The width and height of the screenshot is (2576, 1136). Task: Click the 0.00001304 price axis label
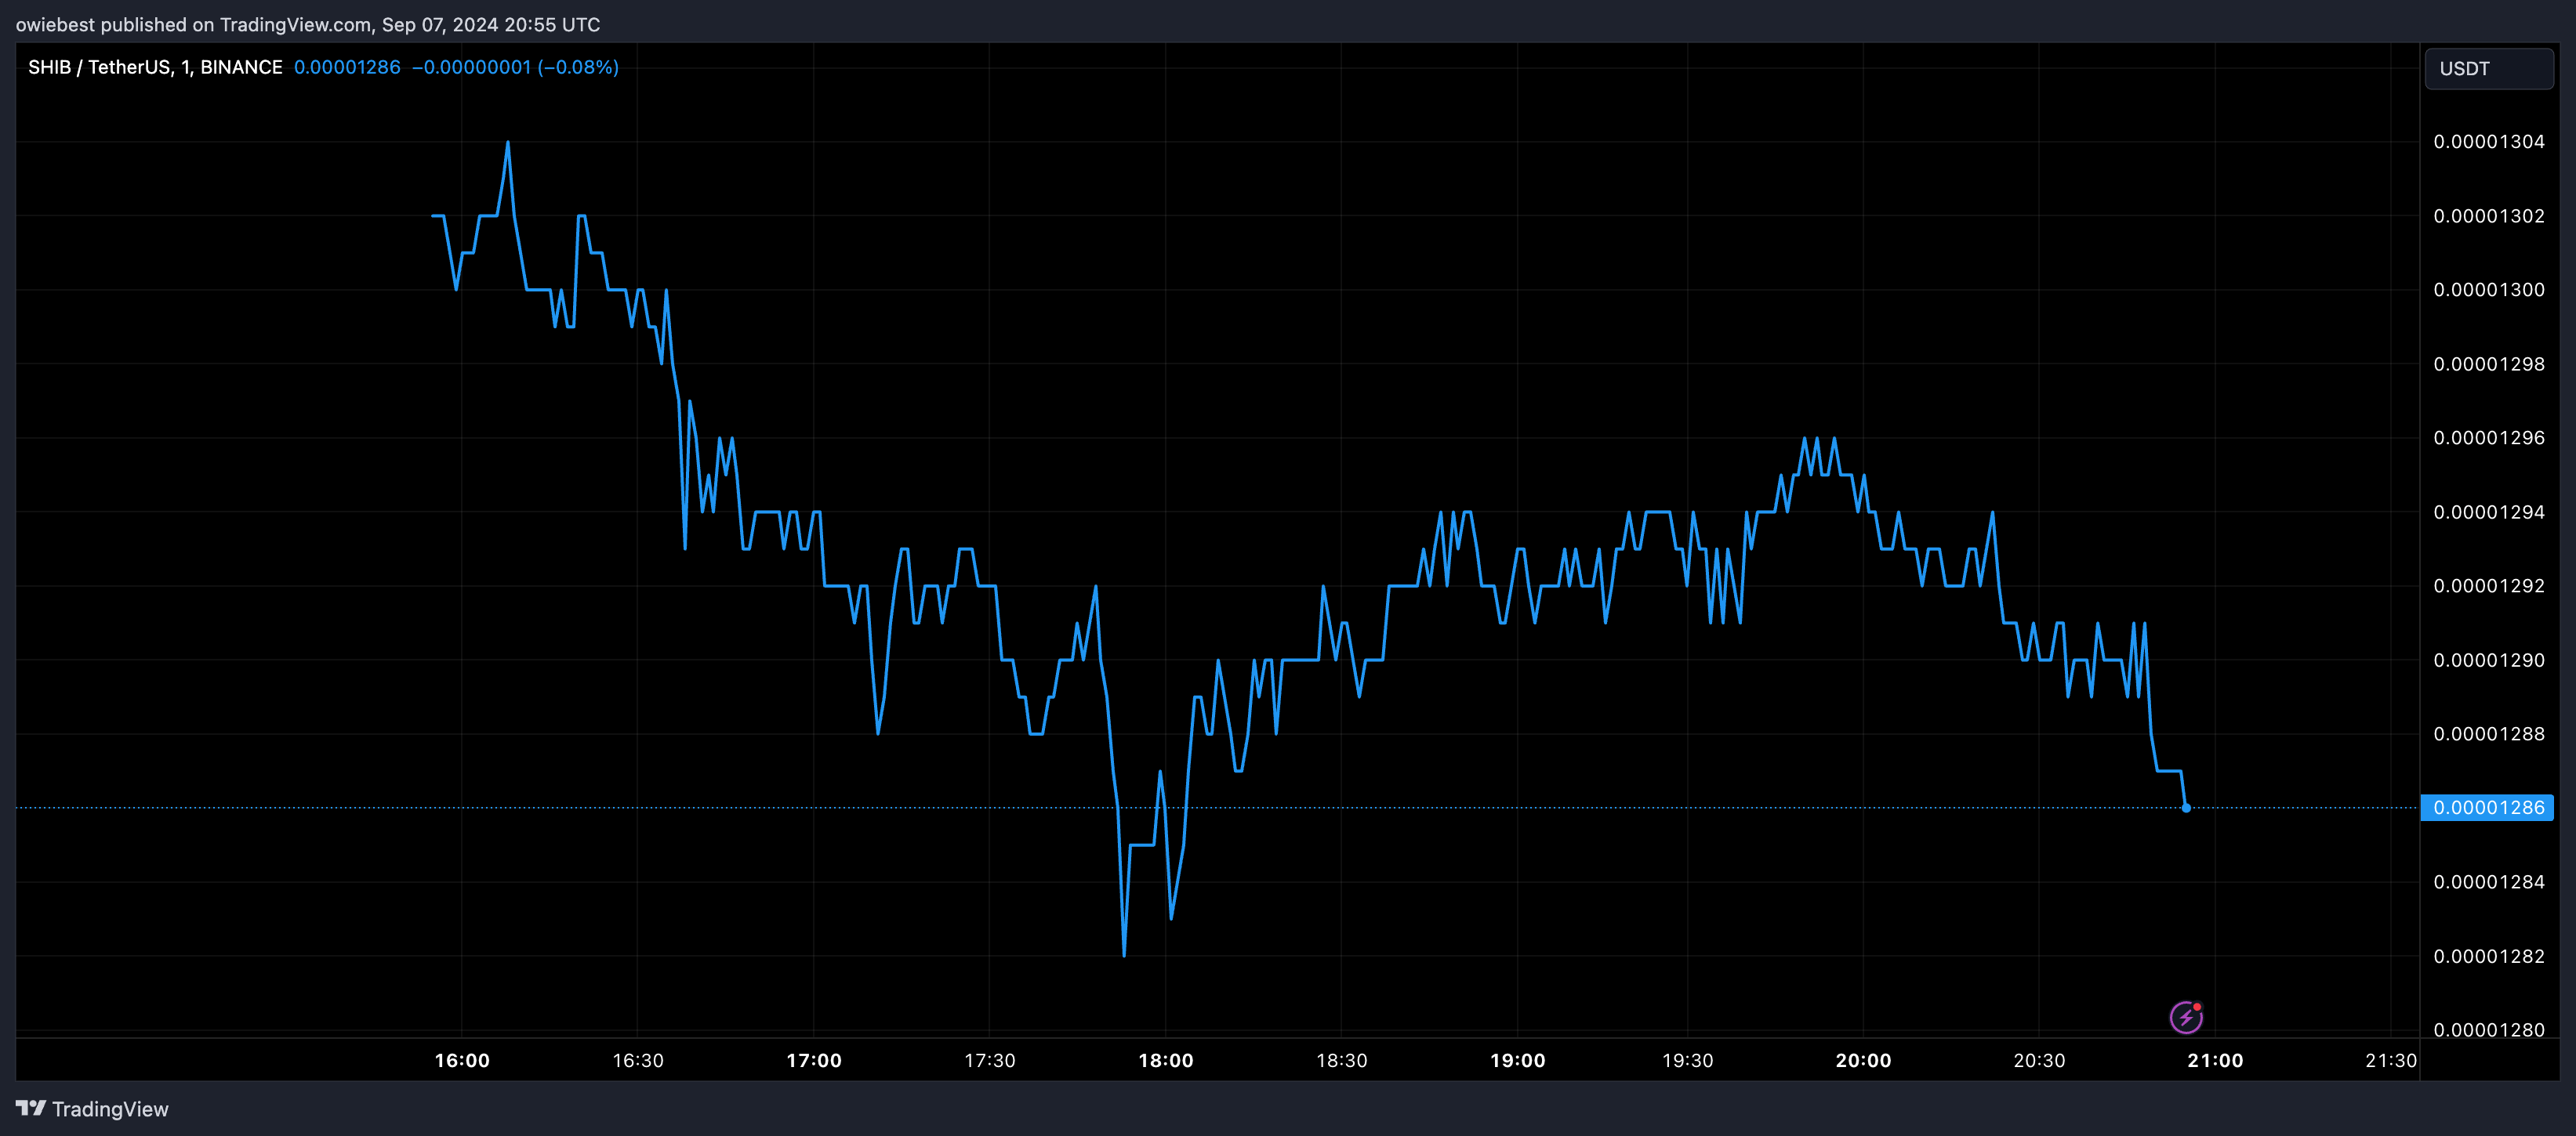[x=2489, y=142]
